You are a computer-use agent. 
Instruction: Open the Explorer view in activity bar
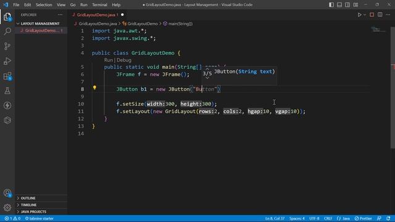click(7, 17)
